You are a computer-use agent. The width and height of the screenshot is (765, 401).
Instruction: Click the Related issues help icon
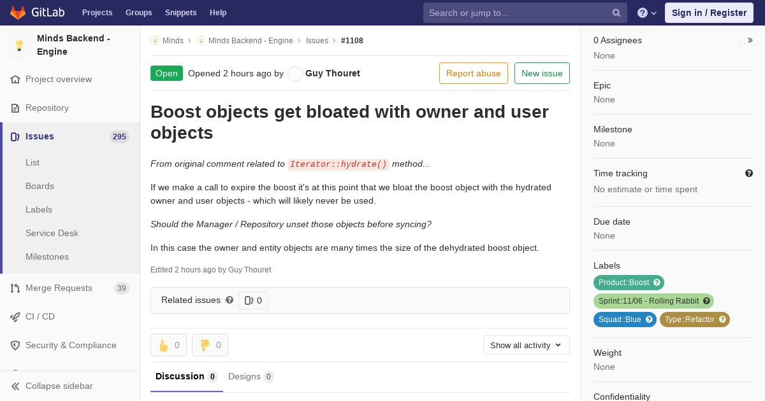(x=229, y=300)
